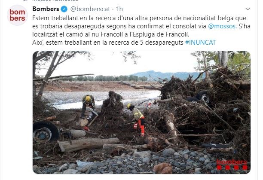
Task: Click the truck wheel at photo's left edge
Action: pos(46,132)
